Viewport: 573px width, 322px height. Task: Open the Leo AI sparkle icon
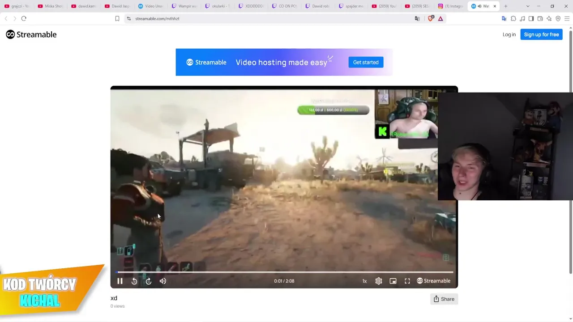pyautogui.click(x=549, y=18)
